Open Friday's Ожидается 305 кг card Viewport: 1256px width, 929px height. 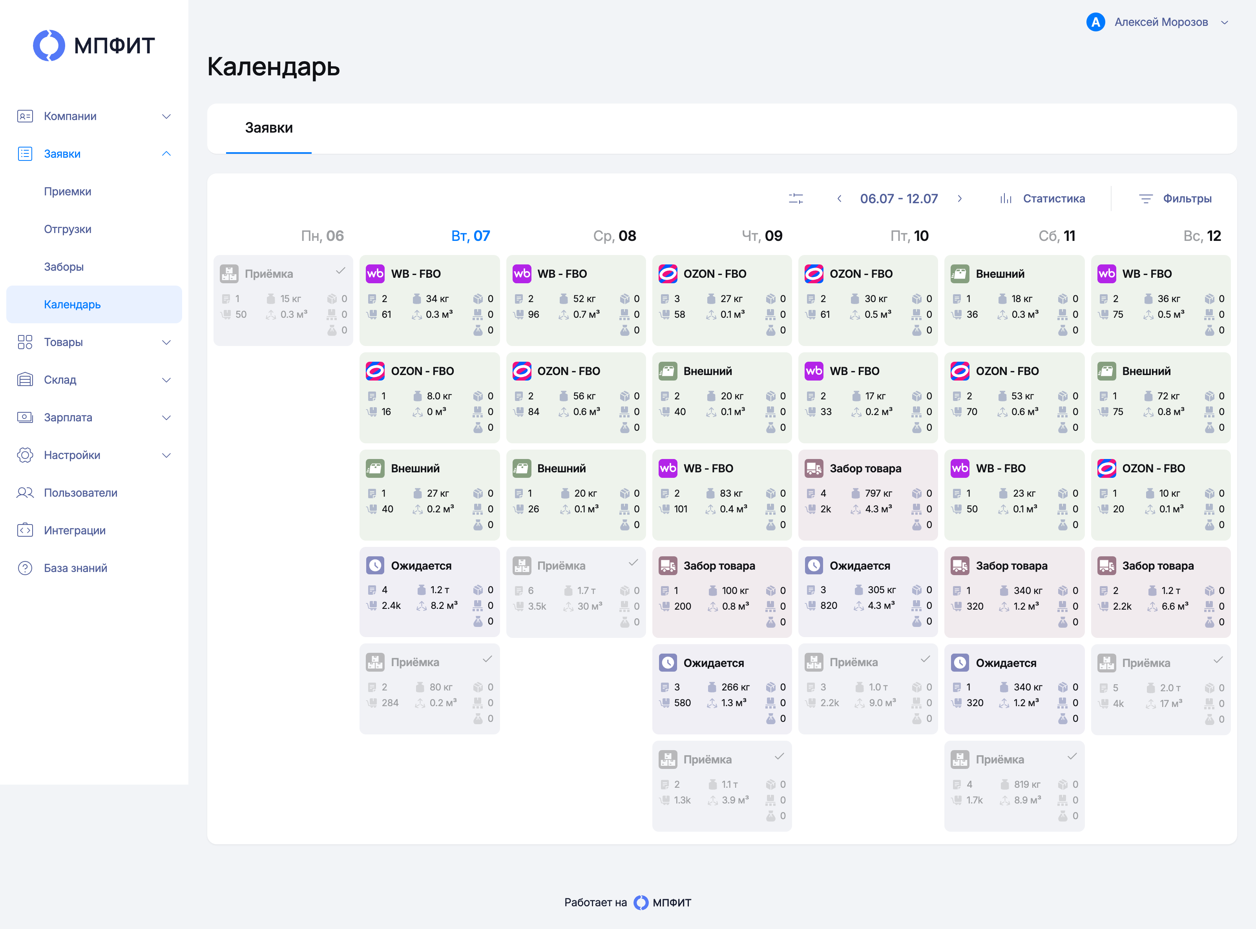point(868,592)
